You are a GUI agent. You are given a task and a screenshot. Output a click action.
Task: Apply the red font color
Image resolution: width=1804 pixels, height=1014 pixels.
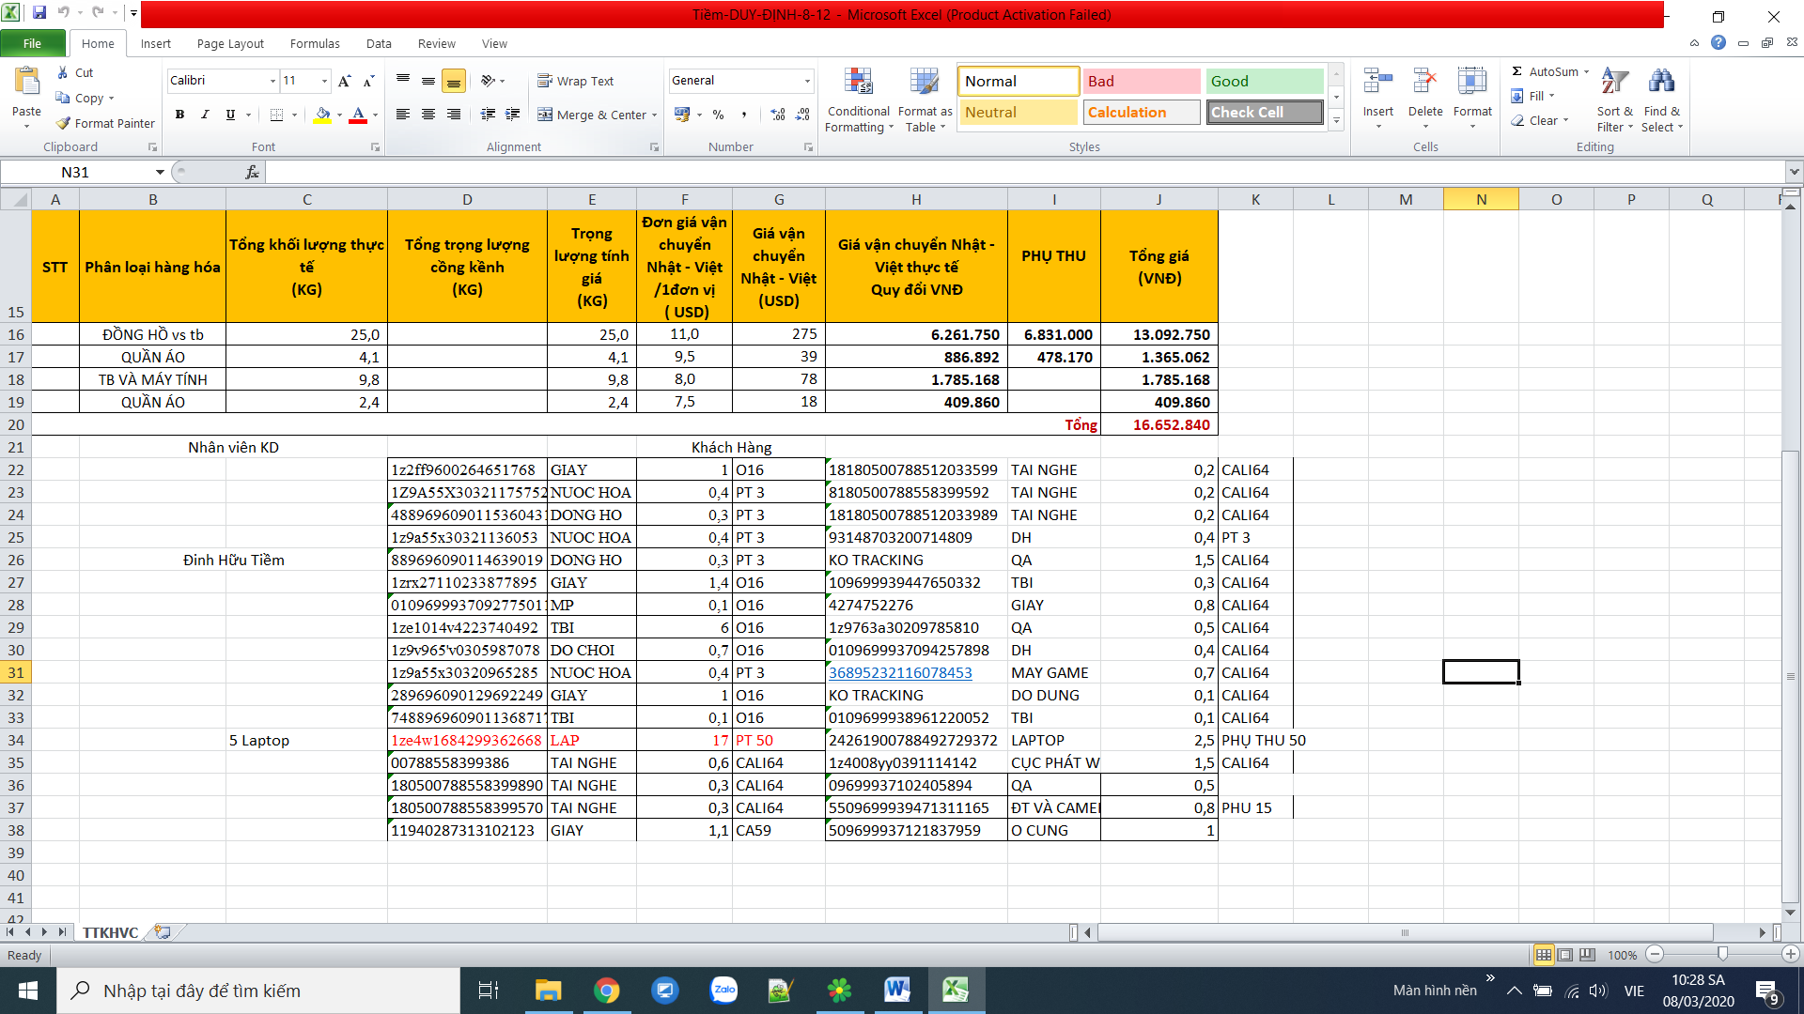358,115
